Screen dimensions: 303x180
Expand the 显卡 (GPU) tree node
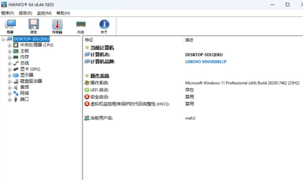click(9, 69)
